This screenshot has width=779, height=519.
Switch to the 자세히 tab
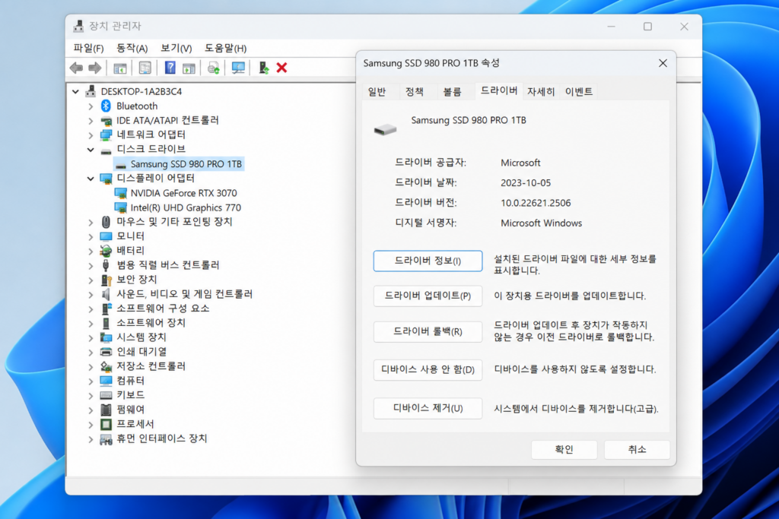(x=541, y=91)
